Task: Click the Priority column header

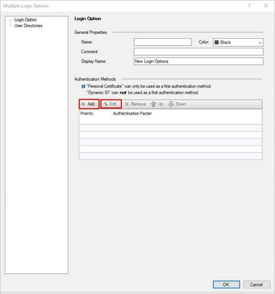Action: click(x=95, y=114)
